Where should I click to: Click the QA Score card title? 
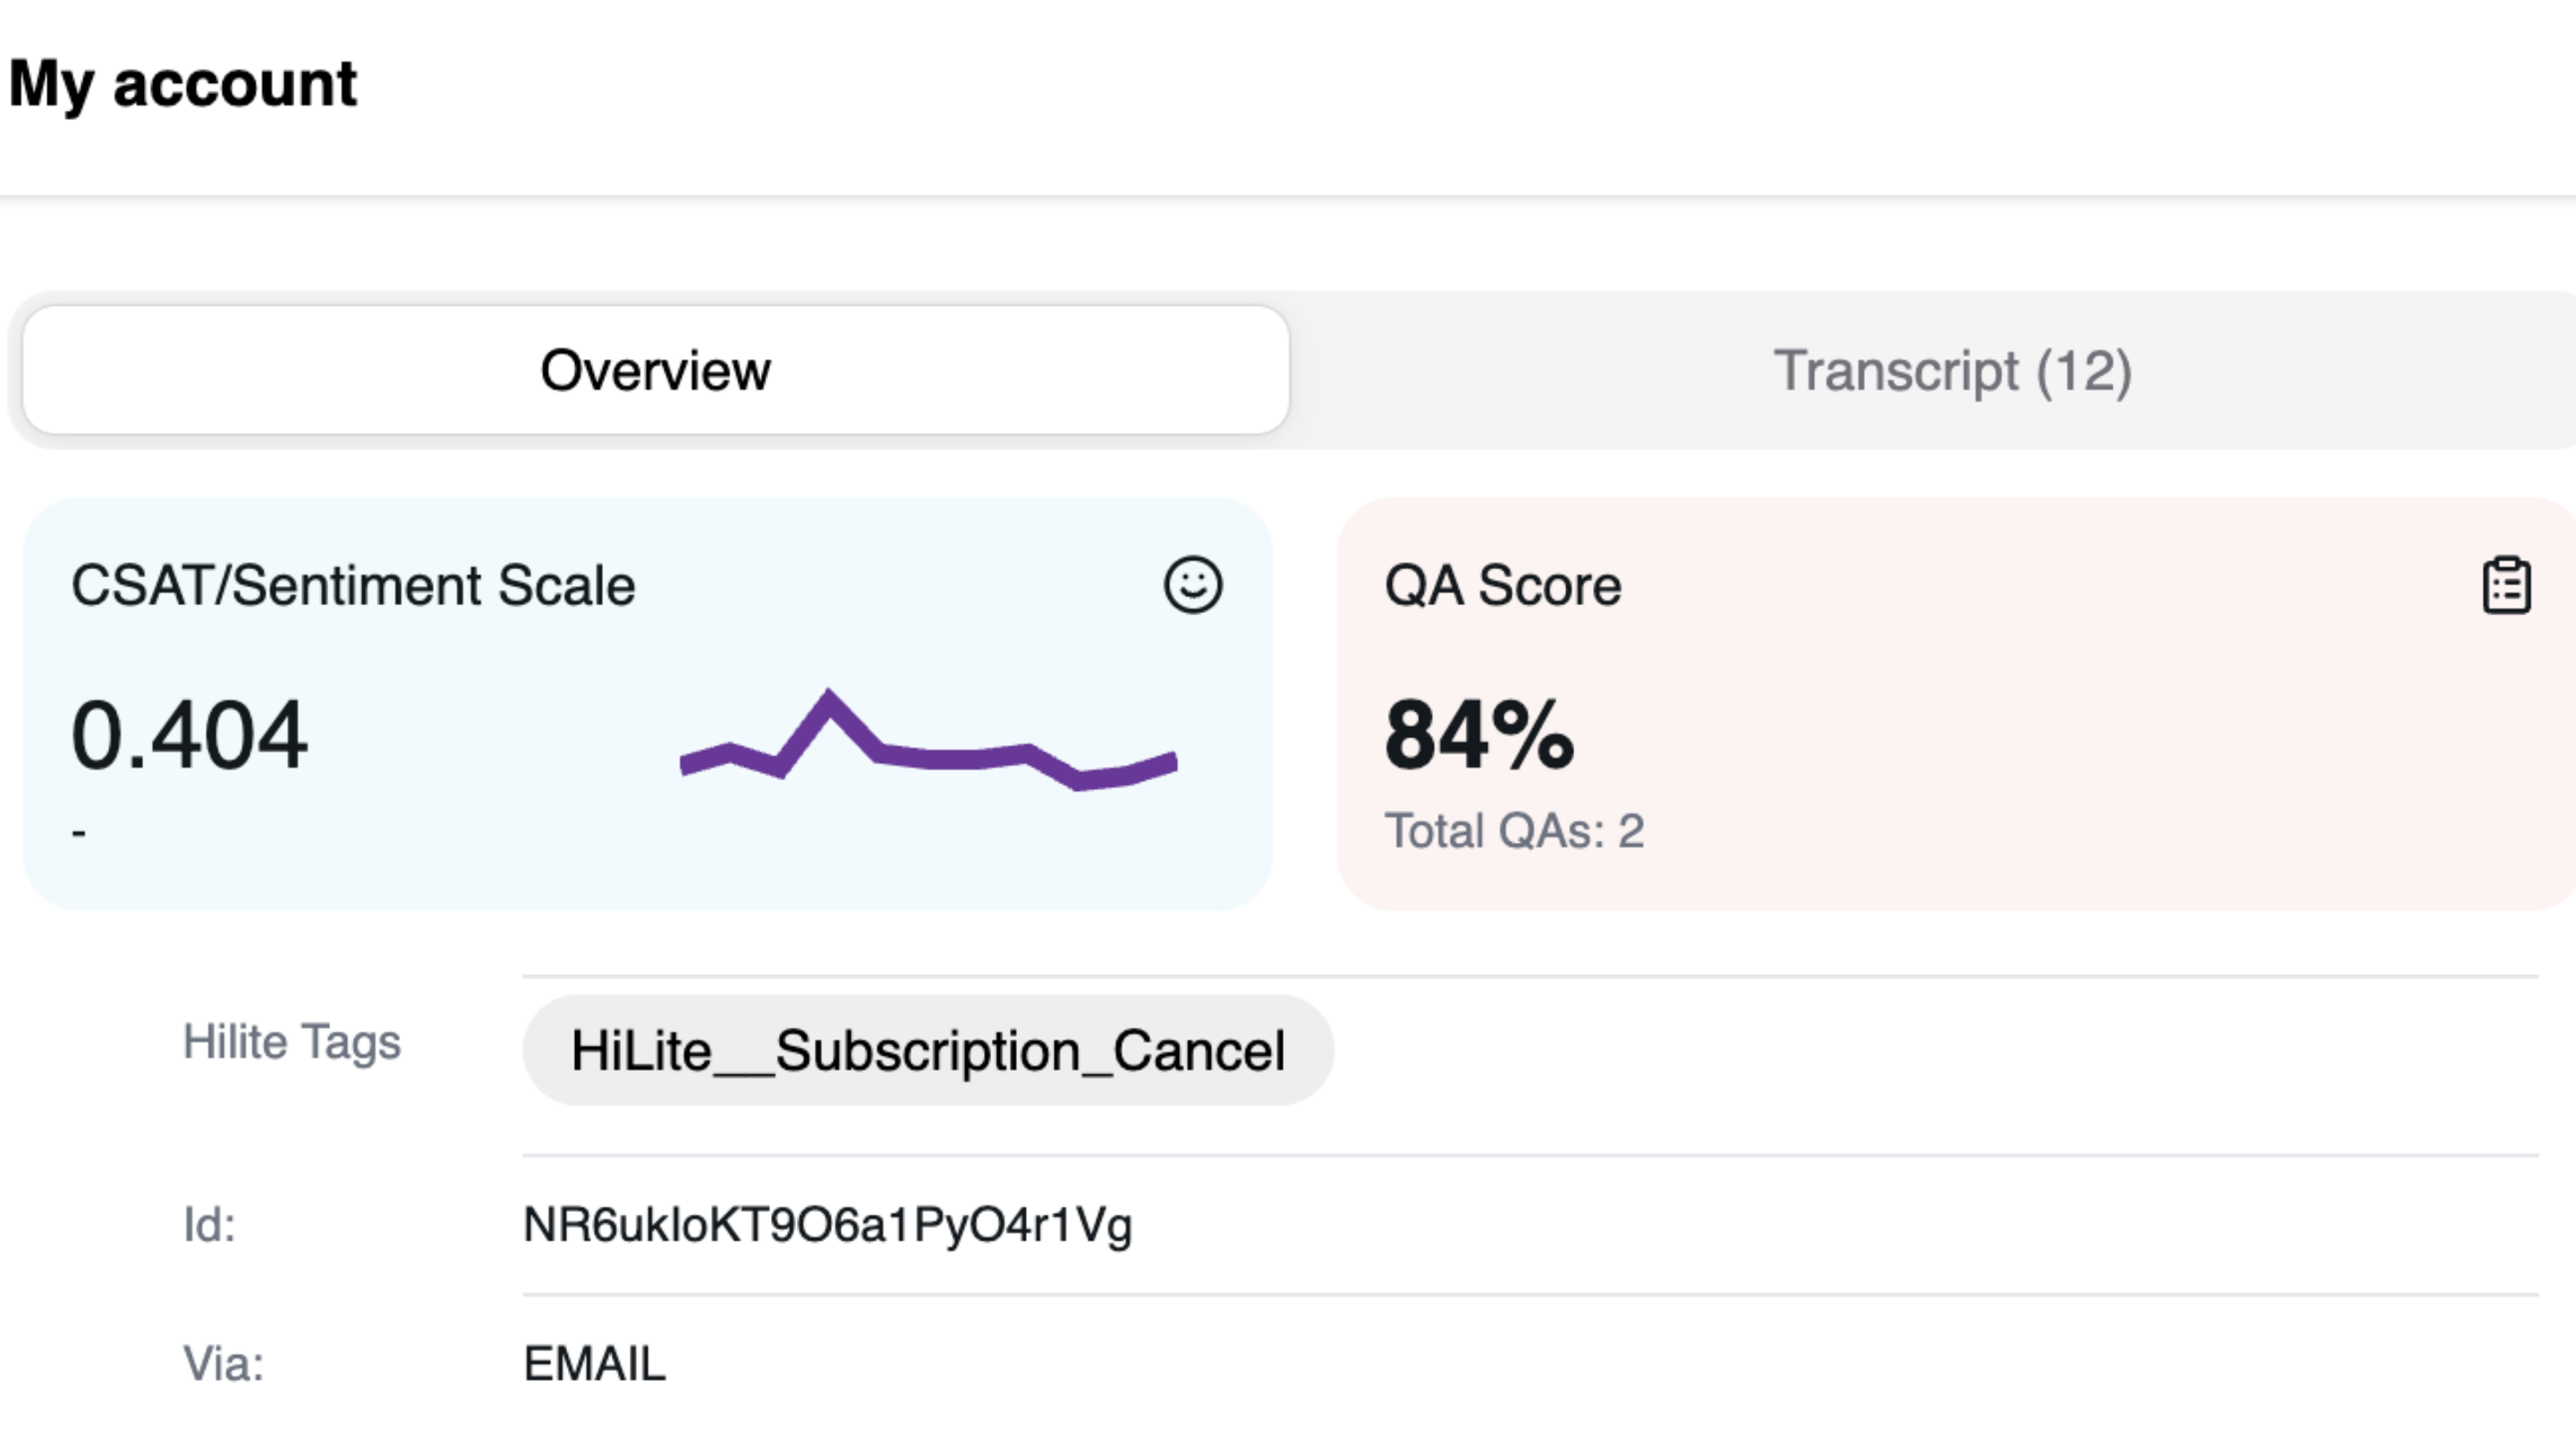point(1502,585)
